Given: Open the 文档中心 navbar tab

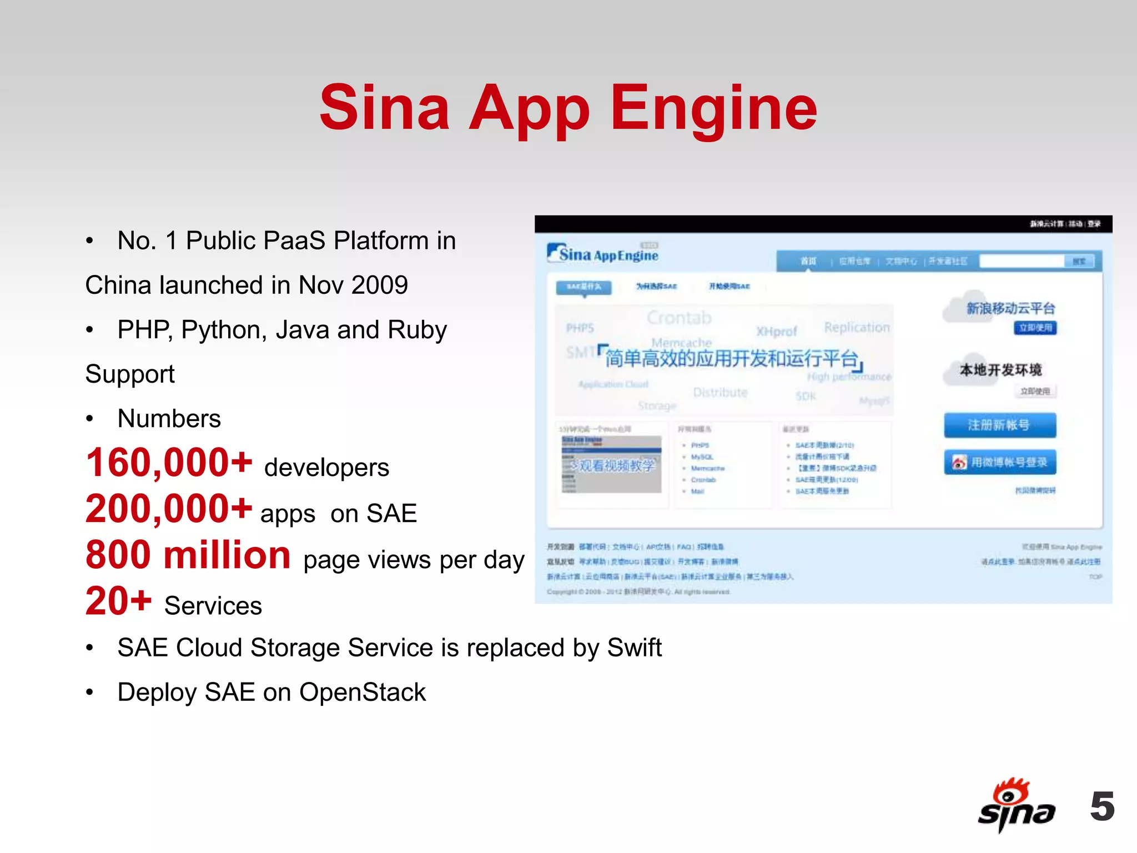Looking at the screenshot, I should coord(901,261).
